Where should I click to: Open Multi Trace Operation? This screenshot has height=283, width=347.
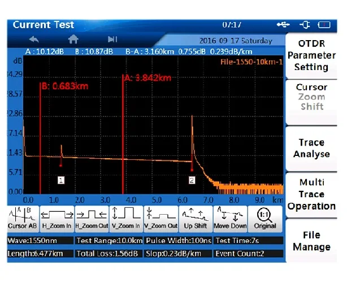(x=311, y=194)
